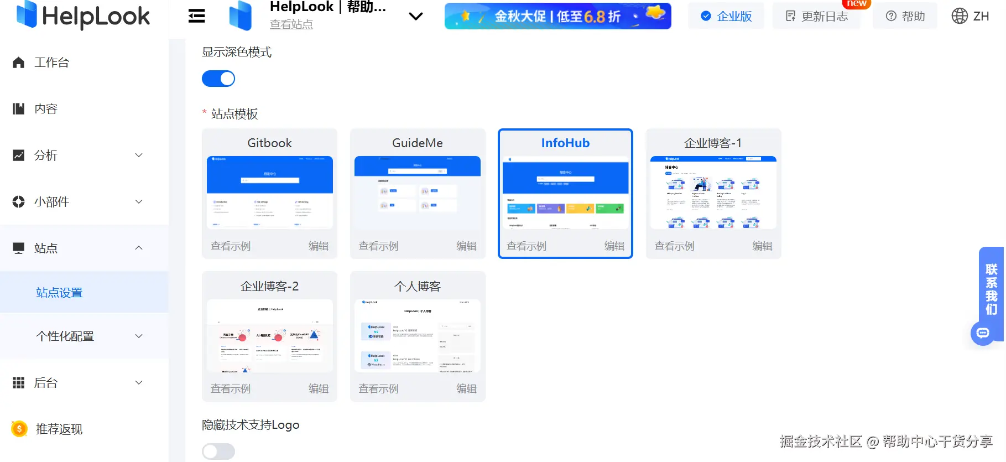Enable 隐藏技术支持Logo switch
The image size is (1006, 462).
pos(218,451)
